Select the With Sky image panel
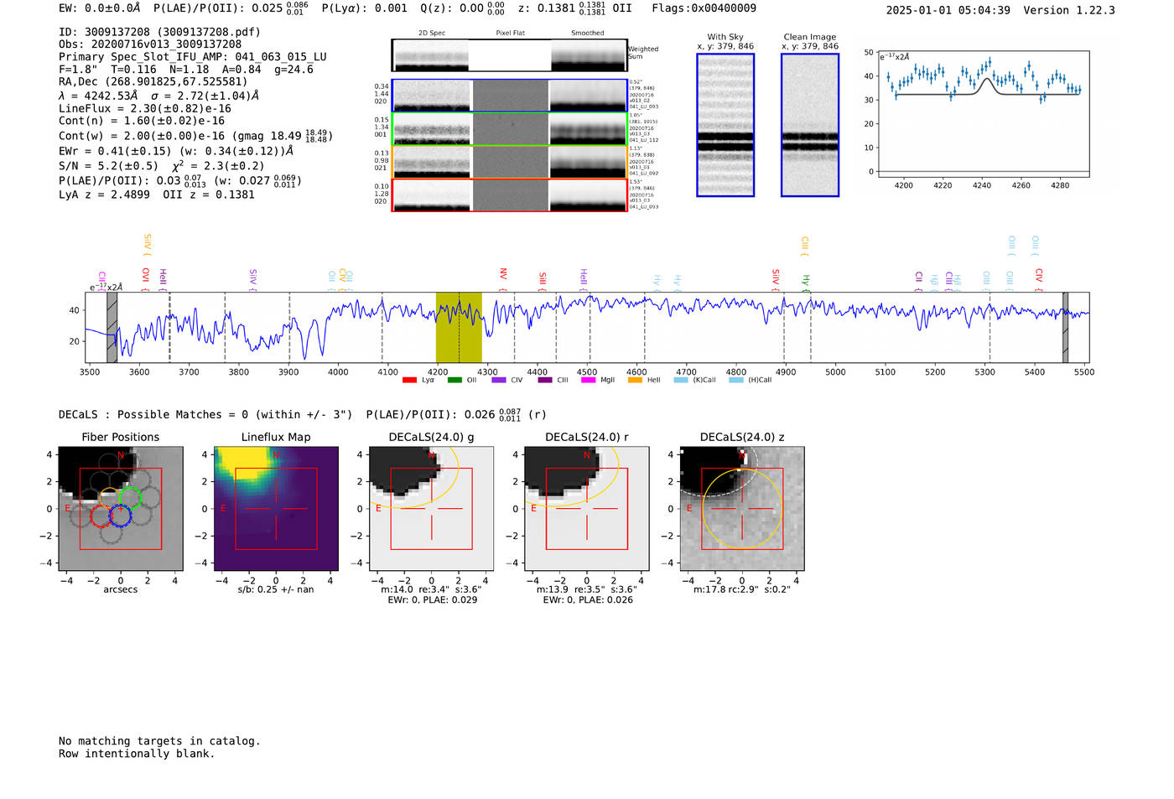This screenshot has width=1174, height=799. pyautogui.click(x=725, y=125)
